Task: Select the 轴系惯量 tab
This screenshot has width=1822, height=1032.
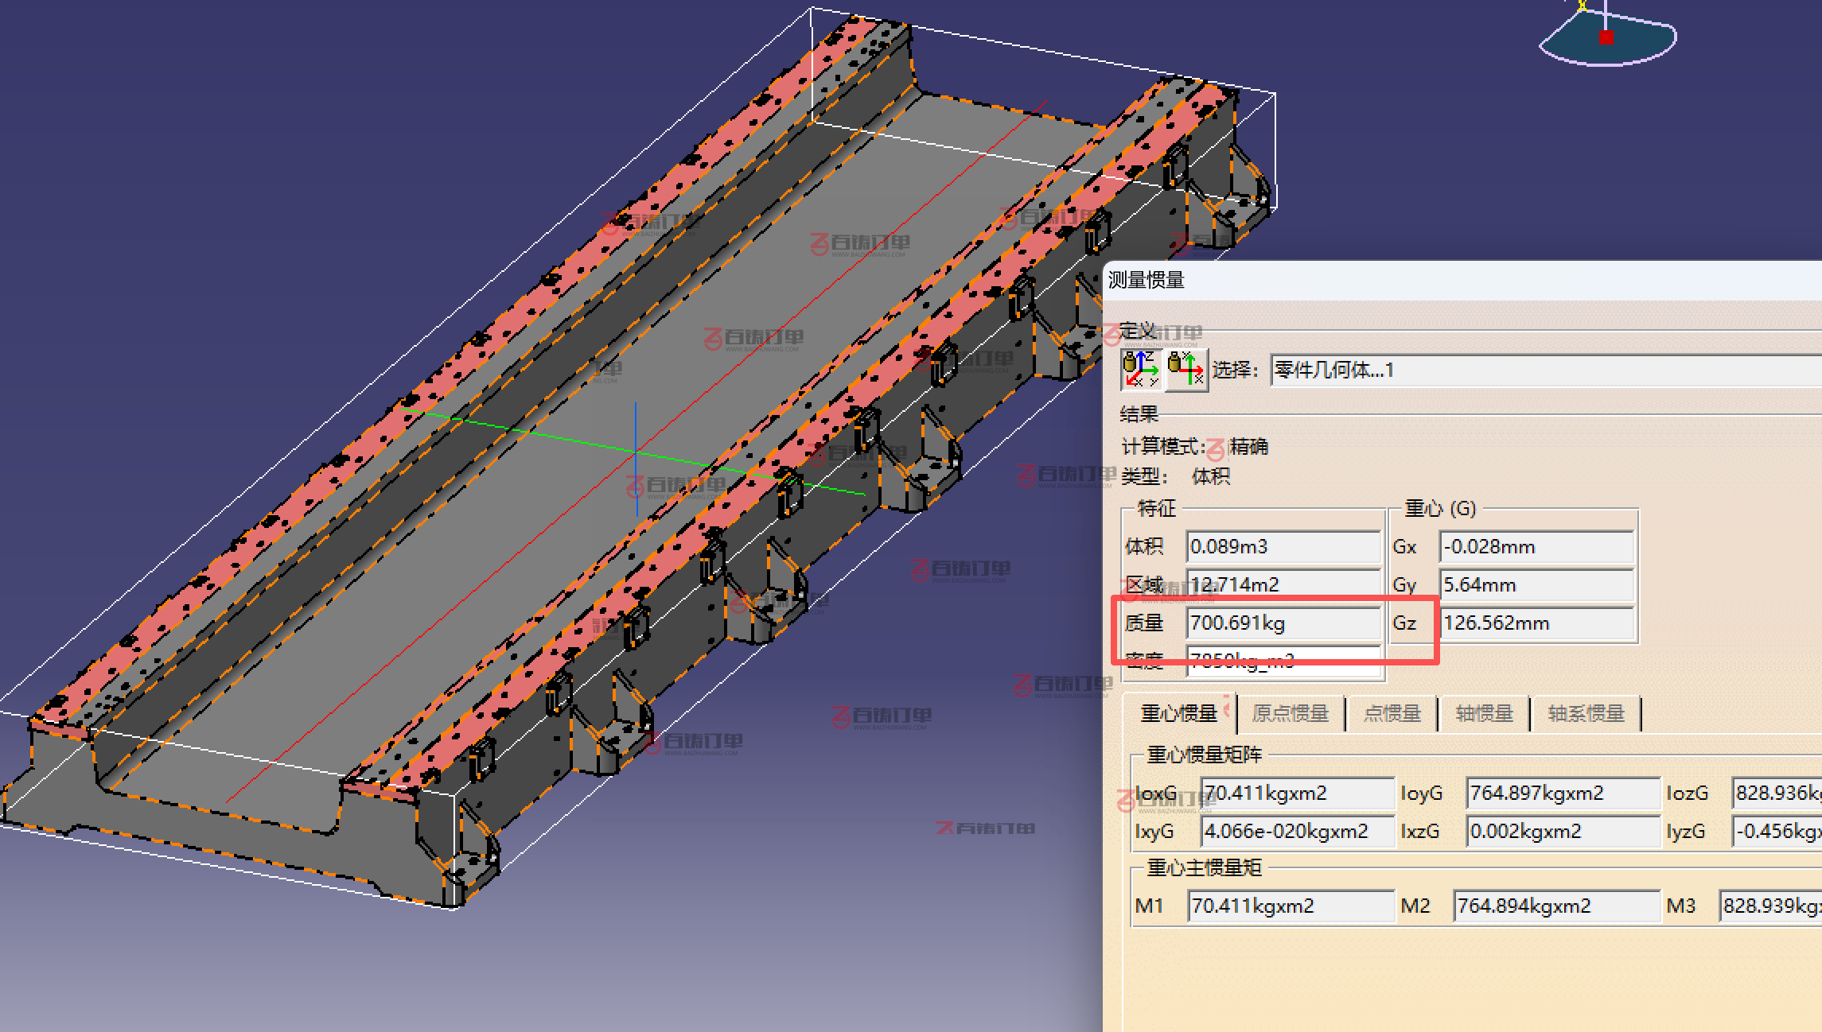Action: [1586, 714]
